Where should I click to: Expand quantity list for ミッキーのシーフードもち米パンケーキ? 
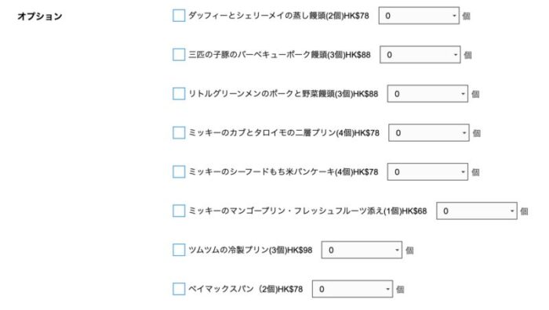pyautogui.click(x=427, y=172)
